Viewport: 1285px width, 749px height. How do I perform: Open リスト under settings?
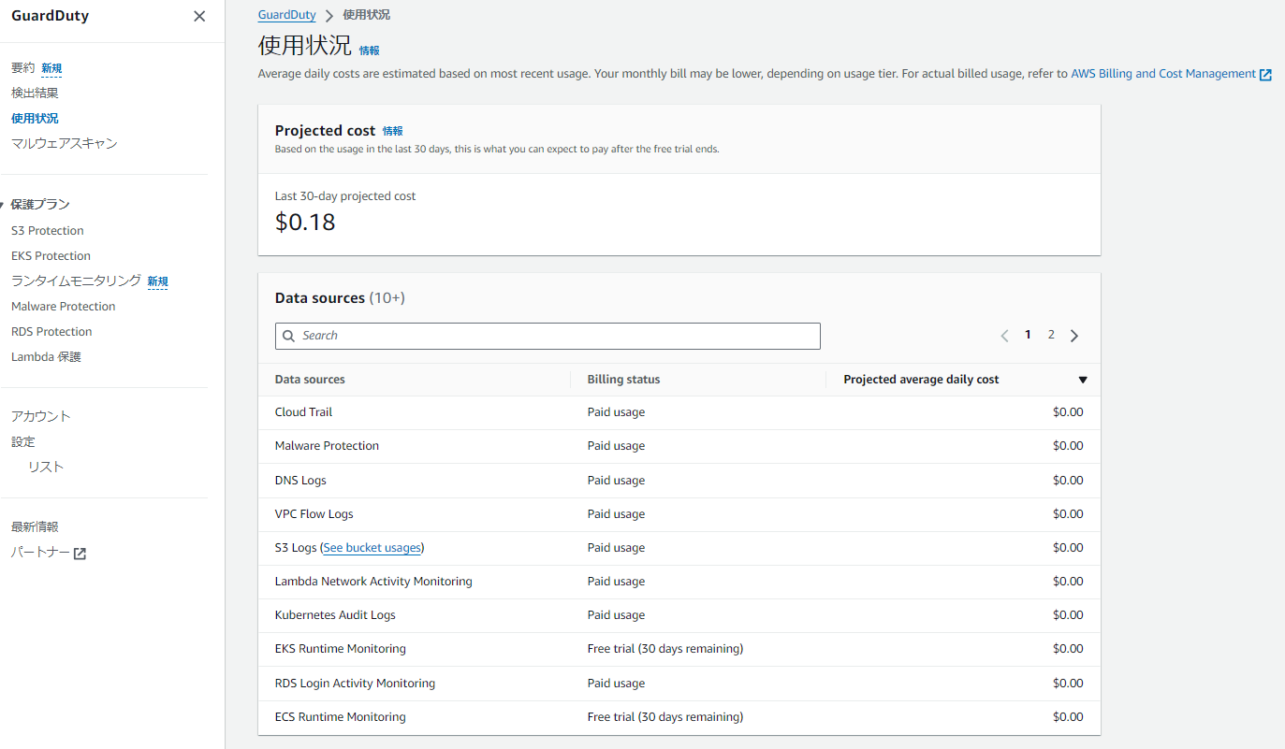pos(46,467)
